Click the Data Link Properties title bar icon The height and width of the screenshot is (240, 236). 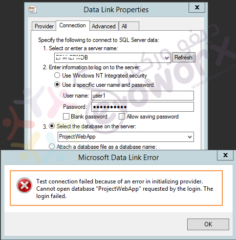pos(33,9)
